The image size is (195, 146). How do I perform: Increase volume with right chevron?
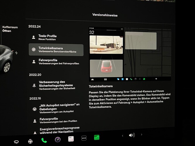click(x=141, y=134)
